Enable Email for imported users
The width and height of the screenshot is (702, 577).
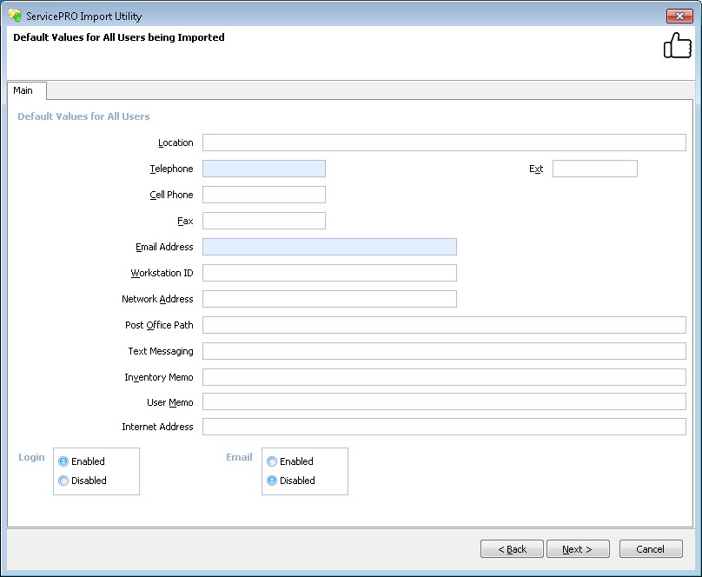(x=272, y=461)
